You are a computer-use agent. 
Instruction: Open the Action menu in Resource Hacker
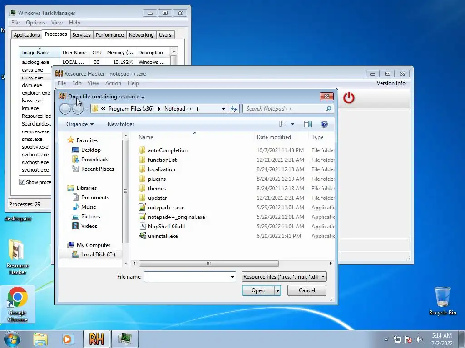click(x=113, y=83)
